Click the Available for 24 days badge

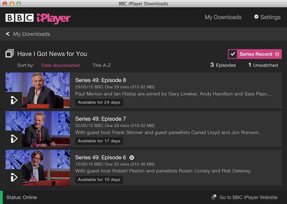(x=99, y=102)
